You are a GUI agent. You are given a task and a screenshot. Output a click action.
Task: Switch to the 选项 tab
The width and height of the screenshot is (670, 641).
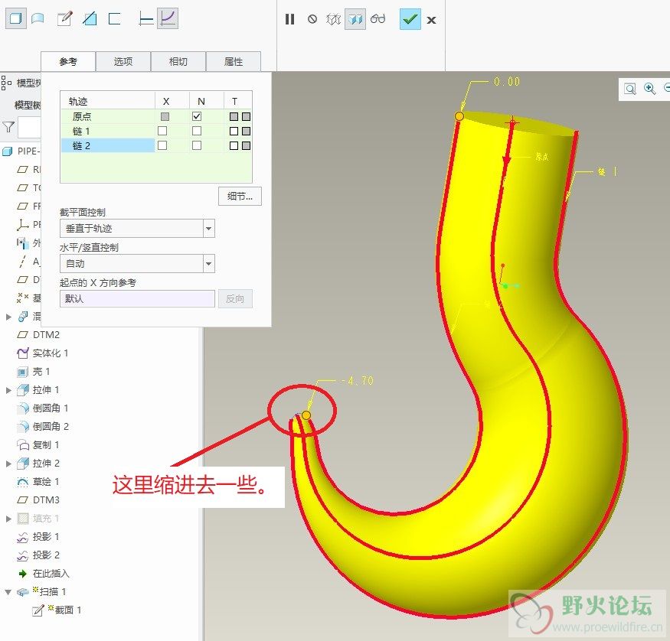123,61
